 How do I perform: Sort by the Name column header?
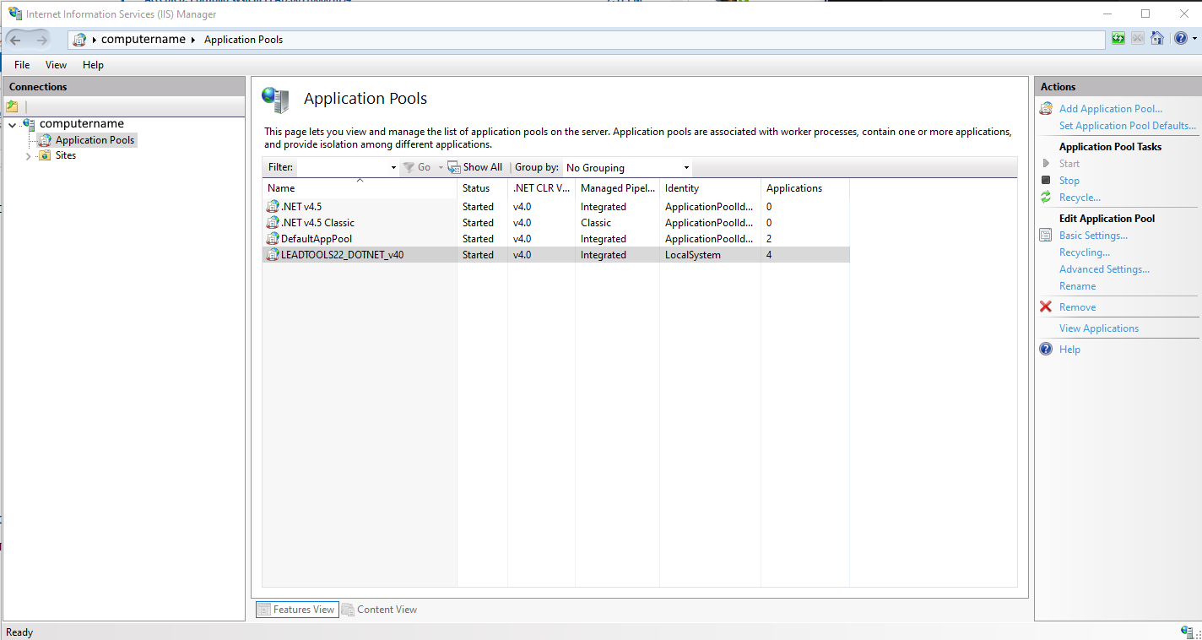point(360,188)
